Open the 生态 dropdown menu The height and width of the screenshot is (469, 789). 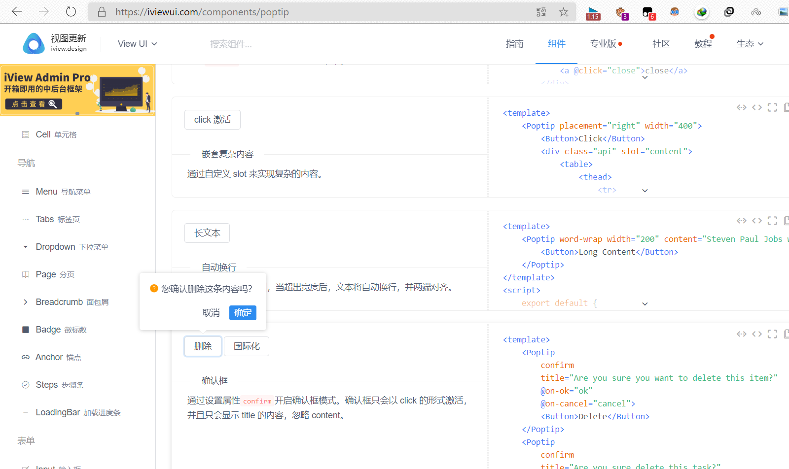pos(750,44)
